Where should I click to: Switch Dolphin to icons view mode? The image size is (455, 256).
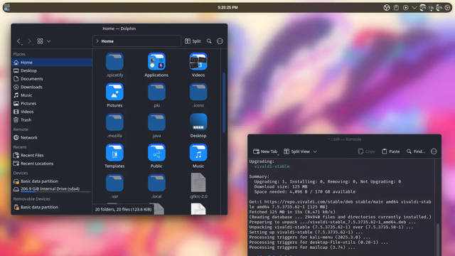[x=40, y=41]
